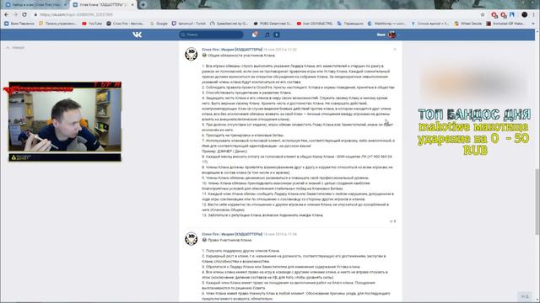Open the Twitch bookmark

tap(189, 24)
